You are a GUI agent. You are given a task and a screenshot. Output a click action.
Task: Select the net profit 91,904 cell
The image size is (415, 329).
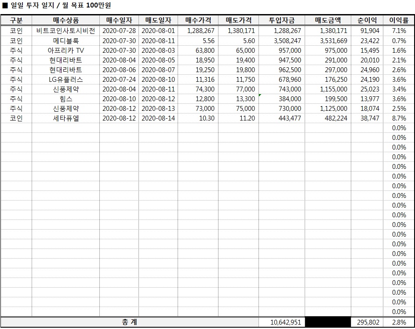(367, 31)
